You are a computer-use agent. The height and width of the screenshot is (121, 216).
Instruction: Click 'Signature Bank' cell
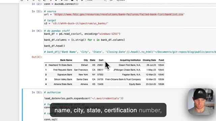[x=65, y=75]
